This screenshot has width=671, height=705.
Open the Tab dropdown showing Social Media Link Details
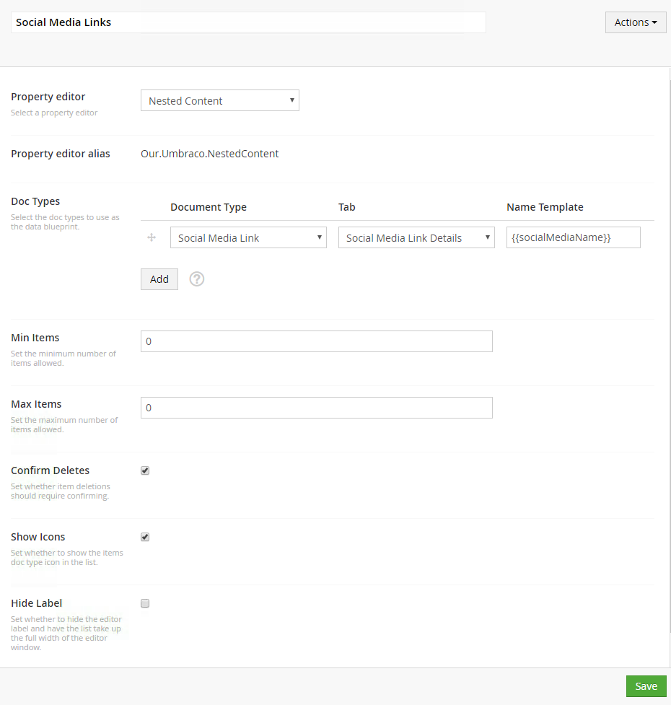416,238
